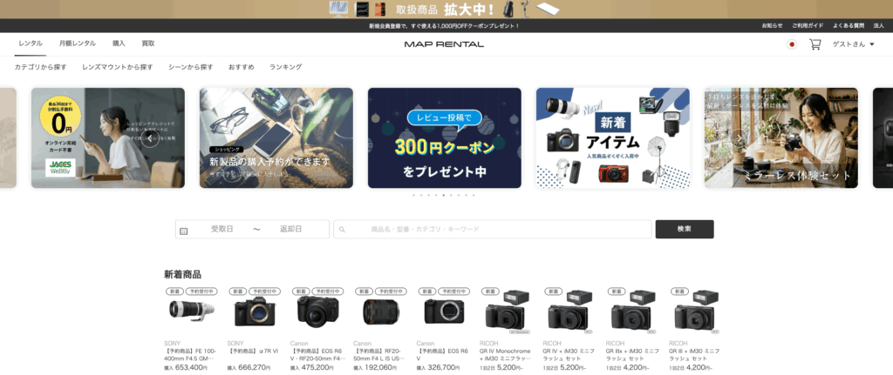Viewport: 893px width, 375px height.
Task: Open the ランキング menu item
Action: tap(286, 67)
